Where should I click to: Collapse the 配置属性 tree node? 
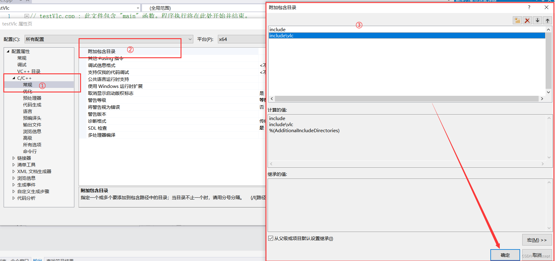[x=8, y=51]
